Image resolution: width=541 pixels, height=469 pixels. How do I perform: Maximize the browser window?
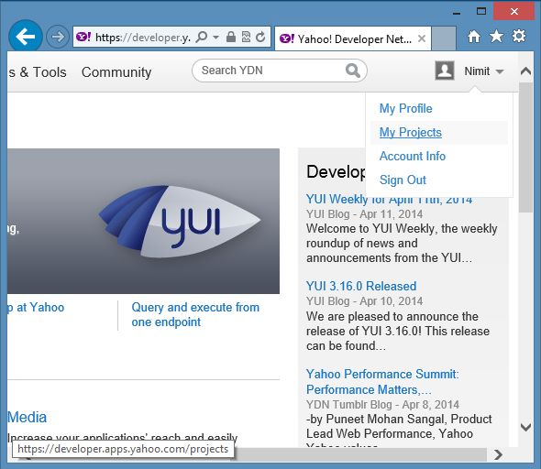point(481,11)
